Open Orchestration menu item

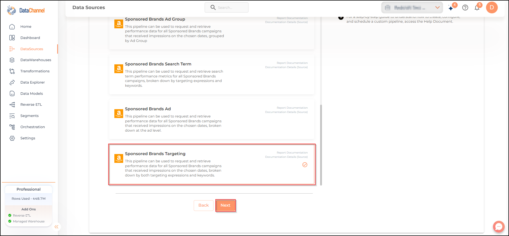tap(33, 127)
